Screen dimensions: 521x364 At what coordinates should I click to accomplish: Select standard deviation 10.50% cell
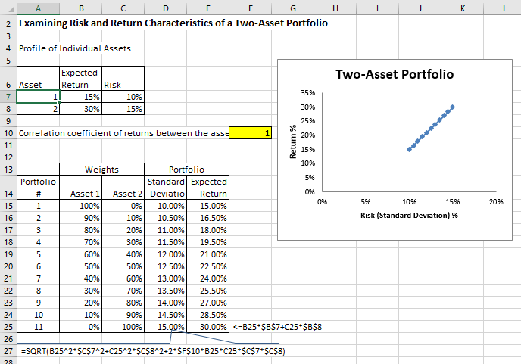tap(166, 218)
